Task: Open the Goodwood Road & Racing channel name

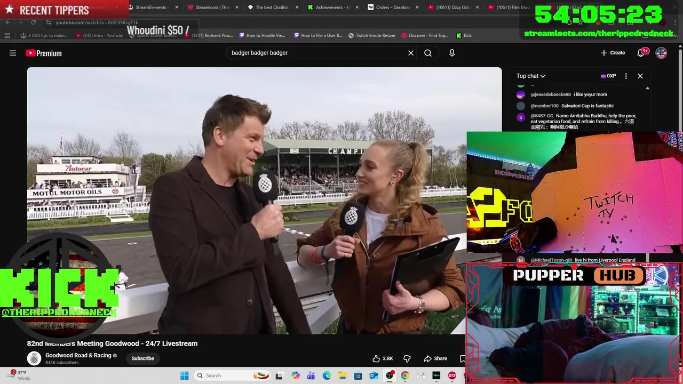Action: 78,355
